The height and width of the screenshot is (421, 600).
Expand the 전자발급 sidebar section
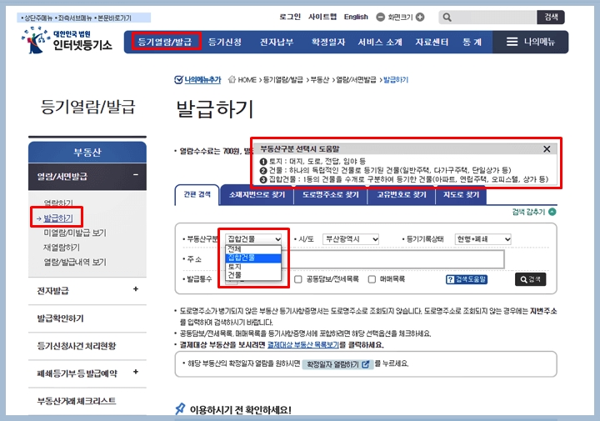tap(136, 289)
